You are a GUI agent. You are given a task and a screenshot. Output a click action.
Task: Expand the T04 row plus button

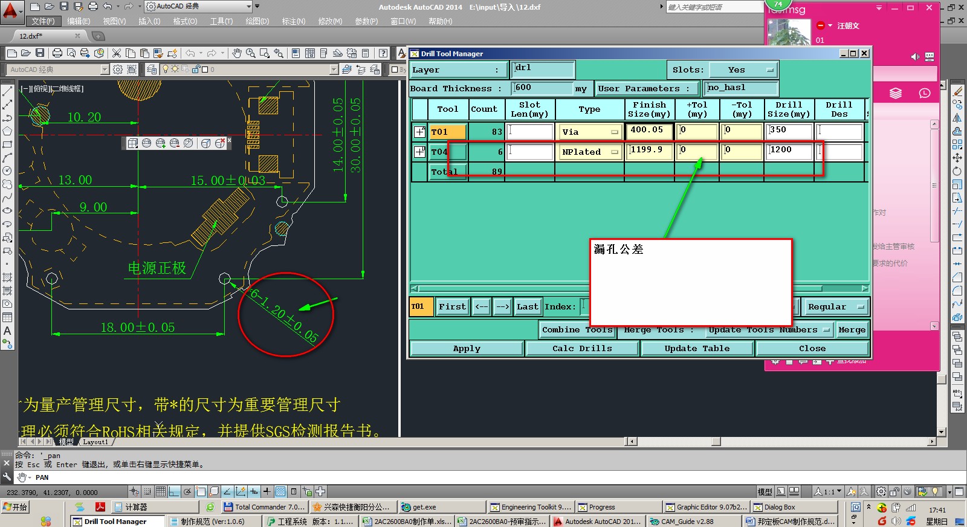[x=420, y=152]
